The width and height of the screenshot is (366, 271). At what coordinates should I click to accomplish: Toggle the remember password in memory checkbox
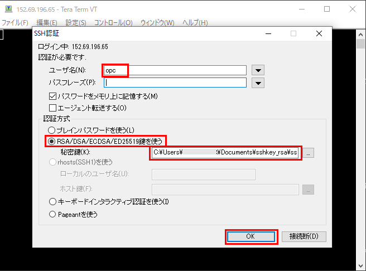[x=54, y=96]
